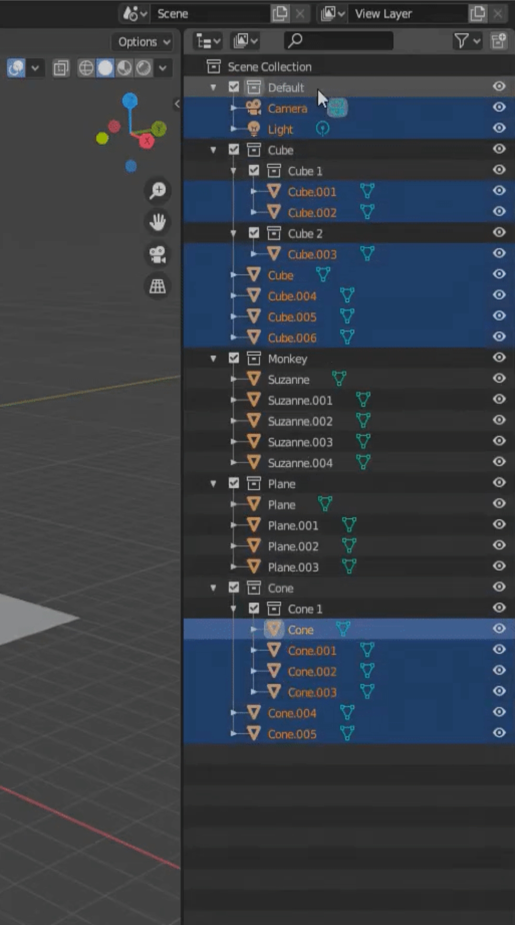Click the Light object icon in outliner
515x925 pixels.
click(253, 129)
